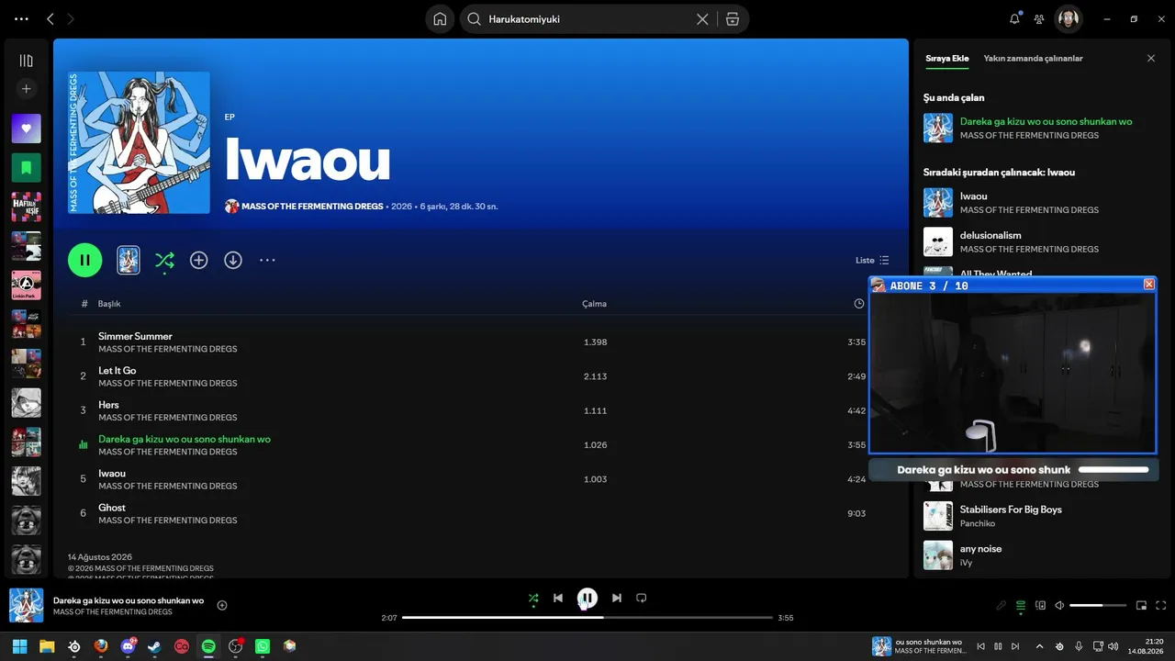Add current song to Liked Songs in bottom bar

click(x=222, y=605)
